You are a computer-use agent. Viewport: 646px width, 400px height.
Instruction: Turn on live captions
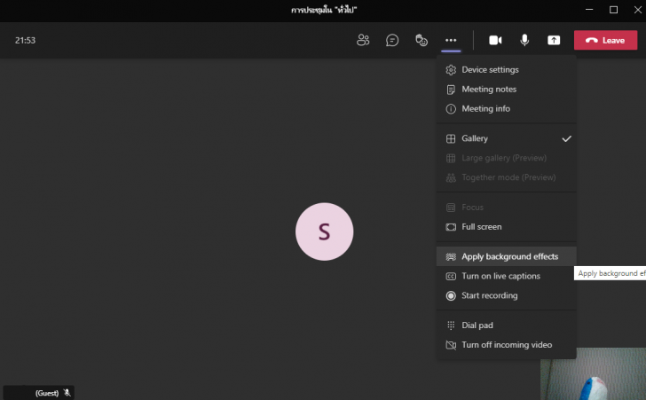[x=507, y=276]
